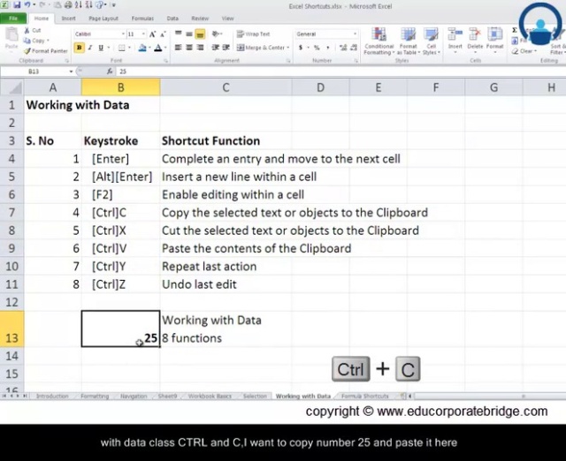Image resolution: width=566 pixels, height=461 pixels.
Task: Toggle Middle Align alignment
Action: 188,34
